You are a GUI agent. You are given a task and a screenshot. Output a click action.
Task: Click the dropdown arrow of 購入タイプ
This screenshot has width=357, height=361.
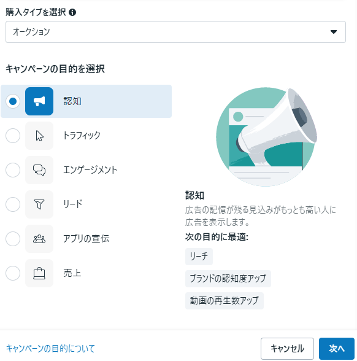[334, 32]
